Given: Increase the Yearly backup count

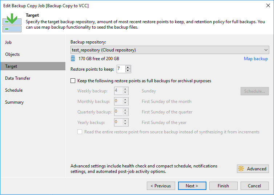Looking at the screenshot, I should [x=125, y=120].
